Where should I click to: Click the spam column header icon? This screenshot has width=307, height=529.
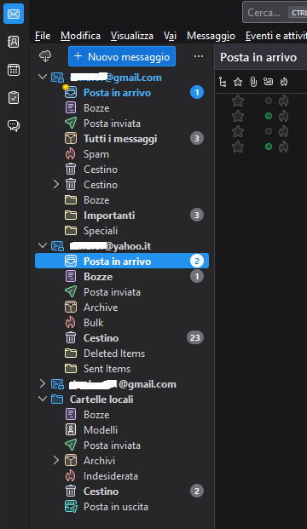[284, 82]
